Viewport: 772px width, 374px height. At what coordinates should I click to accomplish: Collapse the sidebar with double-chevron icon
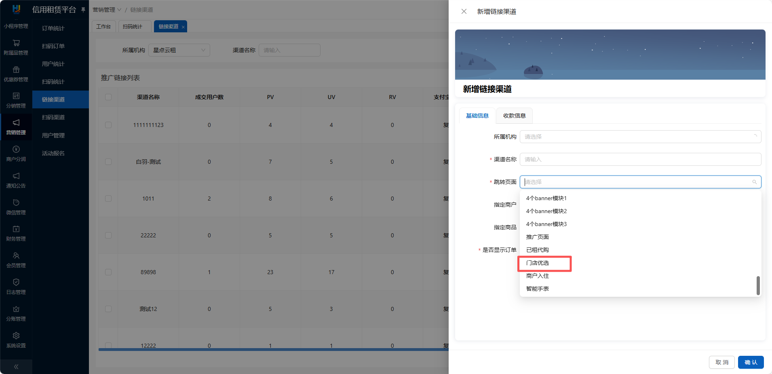coord(16,367)
